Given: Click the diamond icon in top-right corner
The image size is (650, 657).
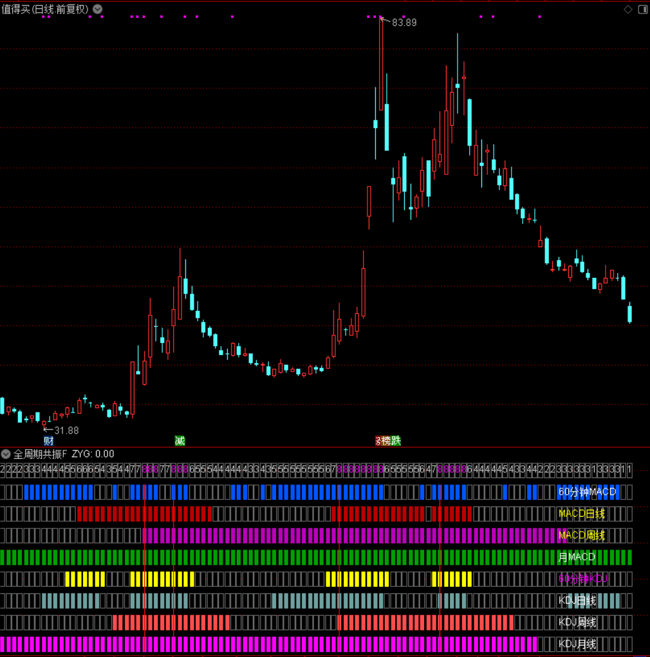Looking at the screenshot, I should (628, 9).
